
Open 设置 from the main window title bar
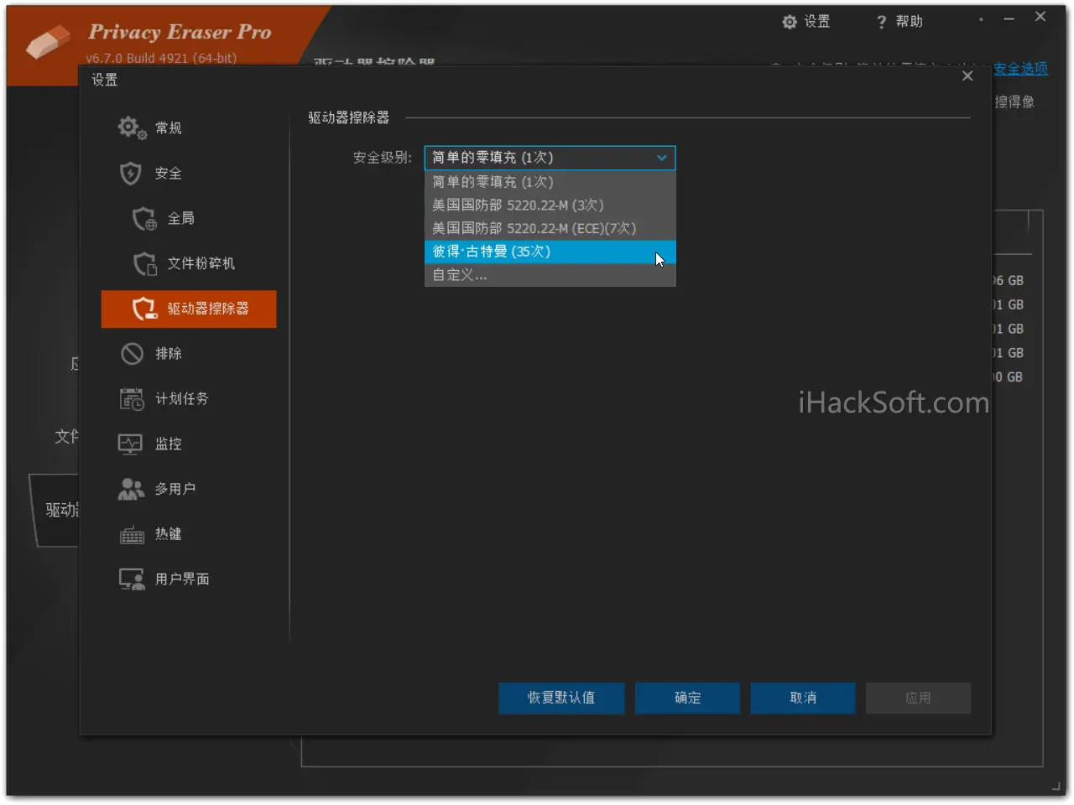806,22
